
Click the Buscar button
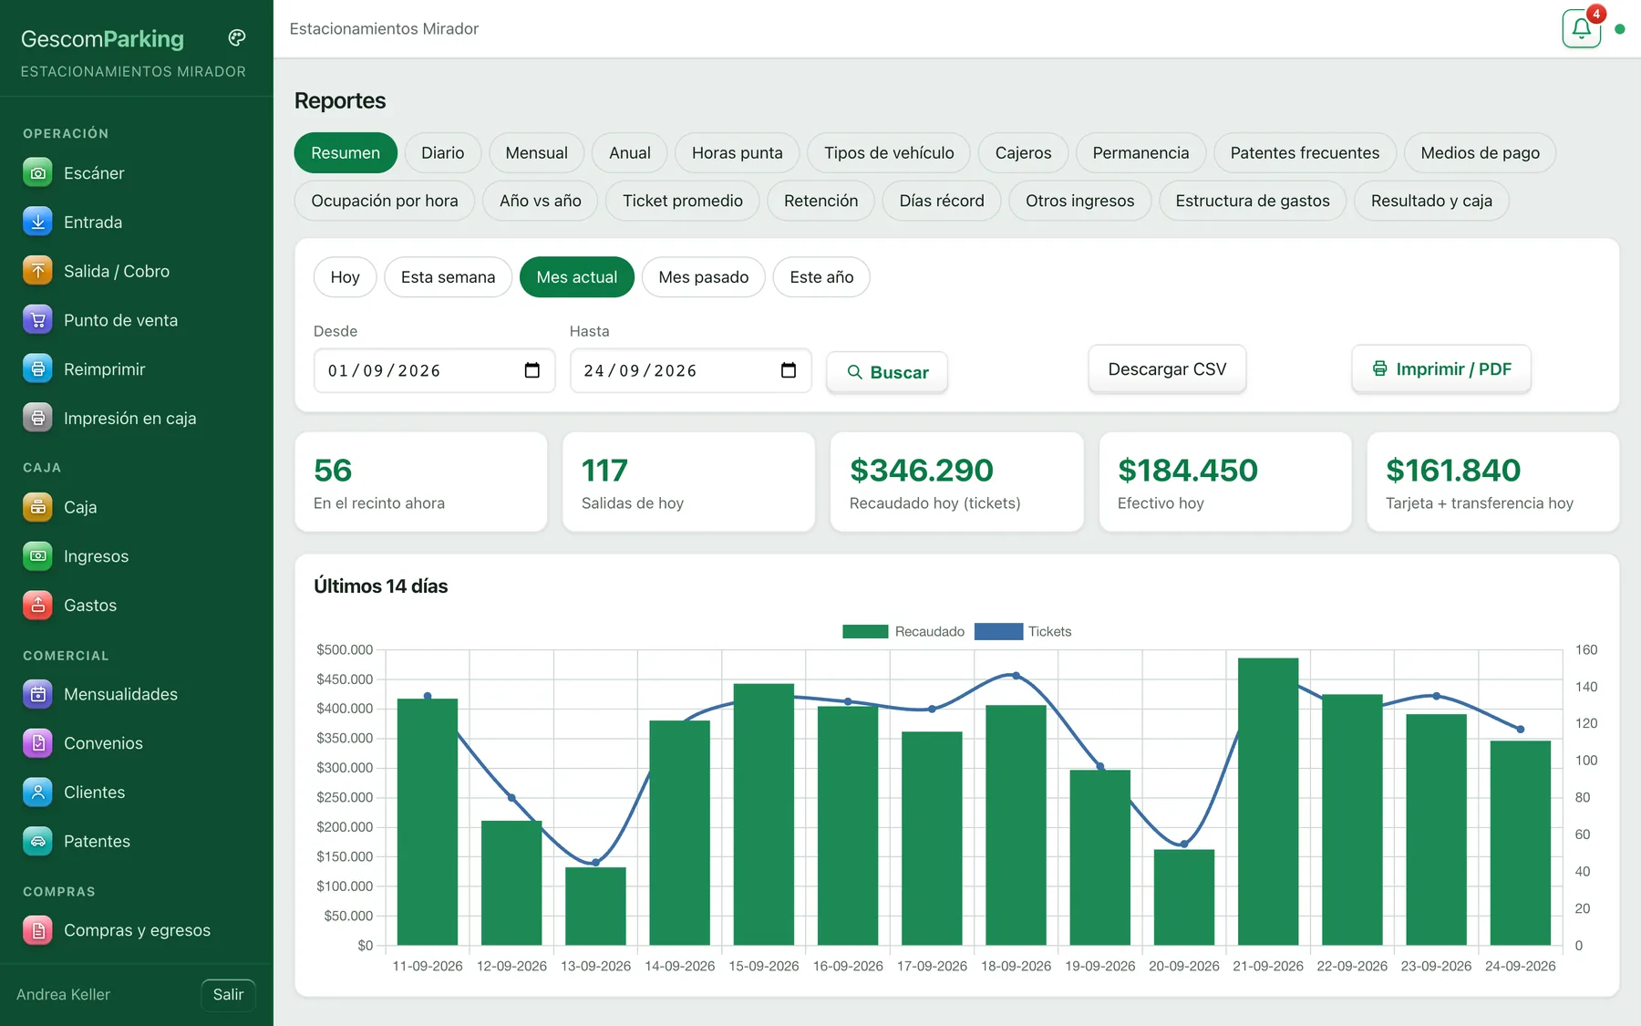pyautogui.click(x=887, y=372)
